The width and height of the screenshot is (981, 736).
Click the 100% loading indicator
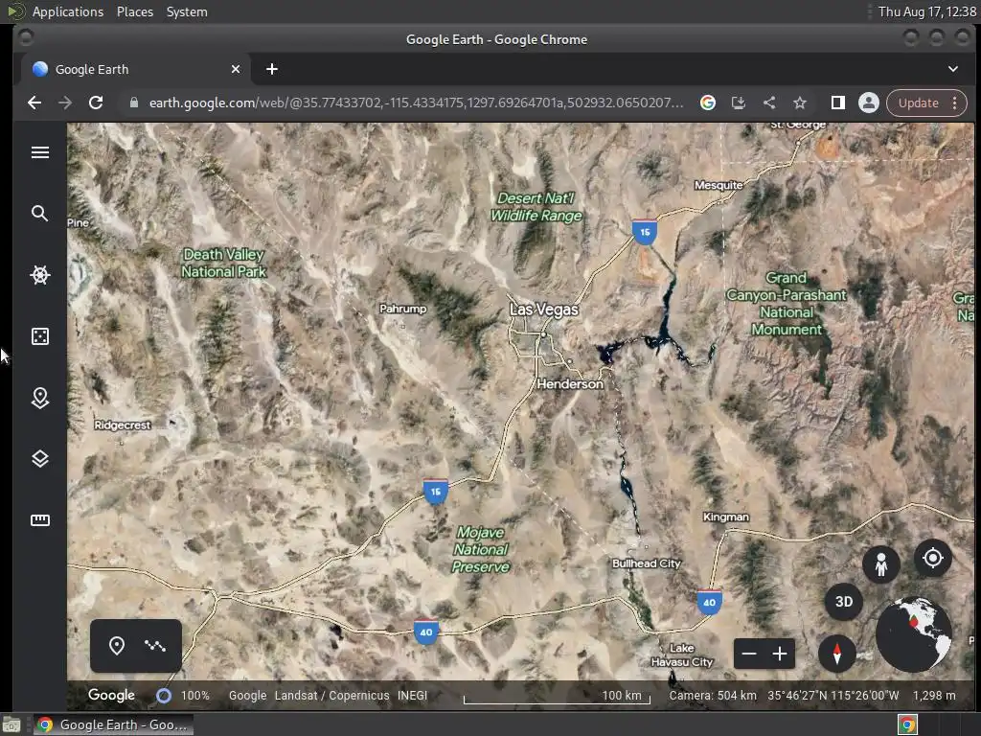pos(194,696)
